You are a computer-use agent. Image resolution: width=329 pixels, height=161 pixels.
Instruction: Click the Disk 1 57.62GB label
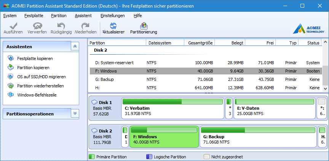[101, 114]
